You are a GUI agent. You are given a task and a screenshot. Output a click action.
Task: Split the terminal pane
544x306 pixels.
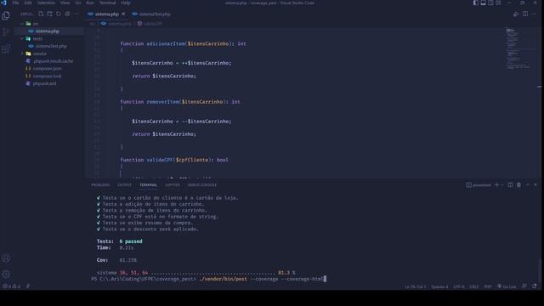pyautogui.click(x=510, y=185)
